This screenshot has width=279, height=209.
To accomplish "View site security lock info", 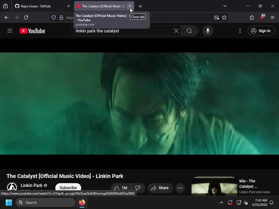I will pos(61,17).
